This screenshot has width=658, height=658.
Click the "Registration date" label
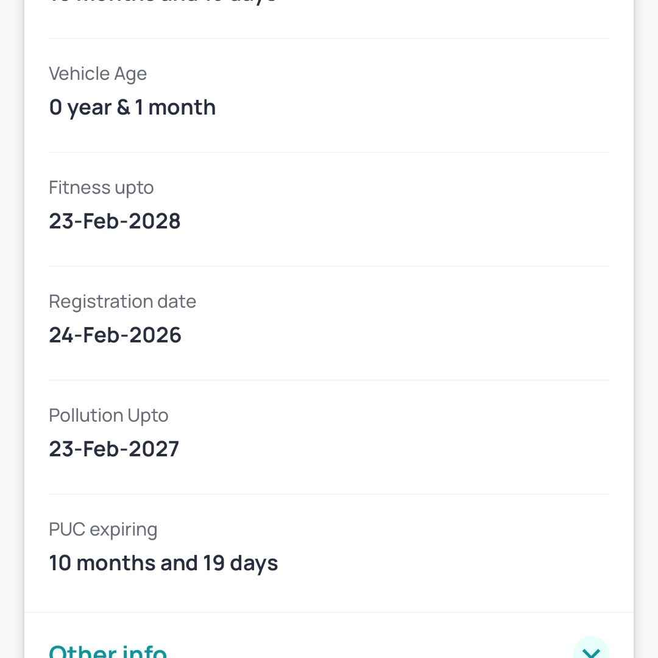[x=122, y=302]
